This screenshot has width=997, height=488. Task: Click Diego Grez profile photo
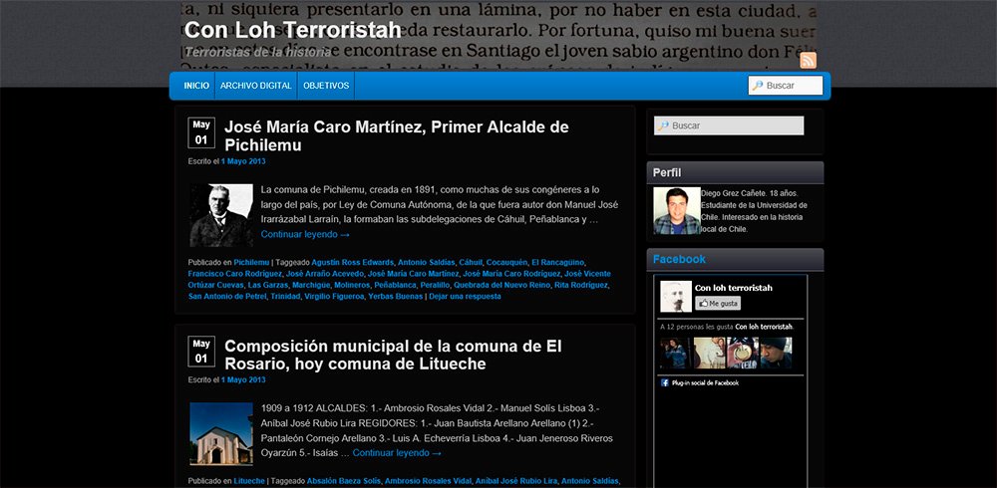coord(676,210)
